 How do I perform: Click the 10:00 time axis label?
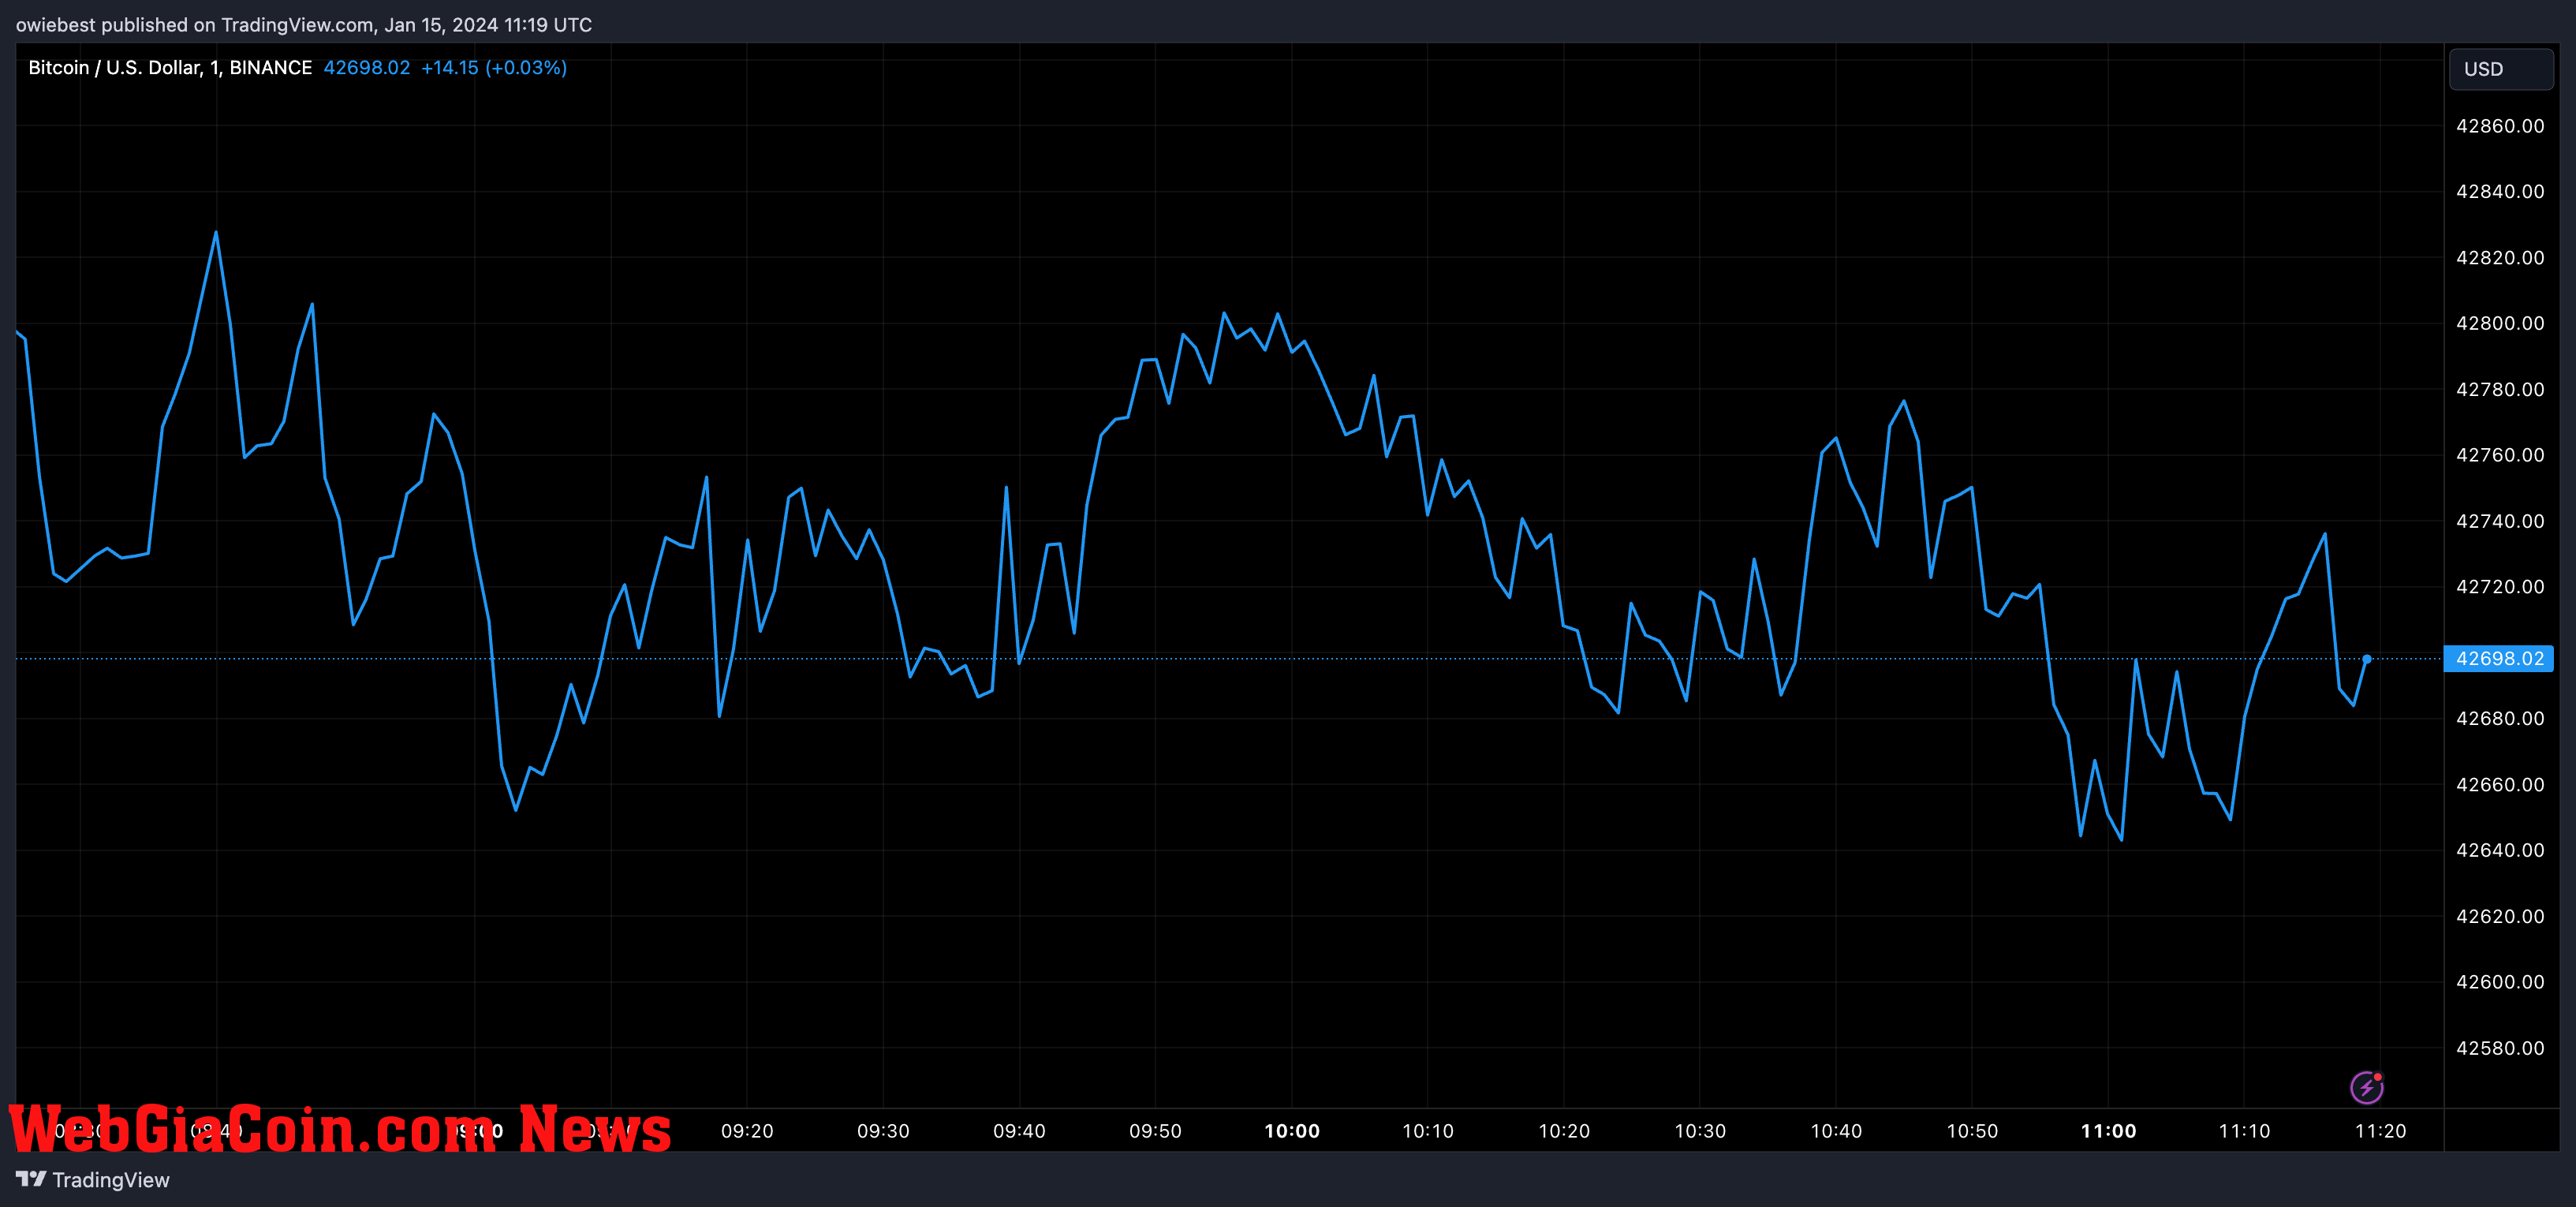pos(1292,1131)
